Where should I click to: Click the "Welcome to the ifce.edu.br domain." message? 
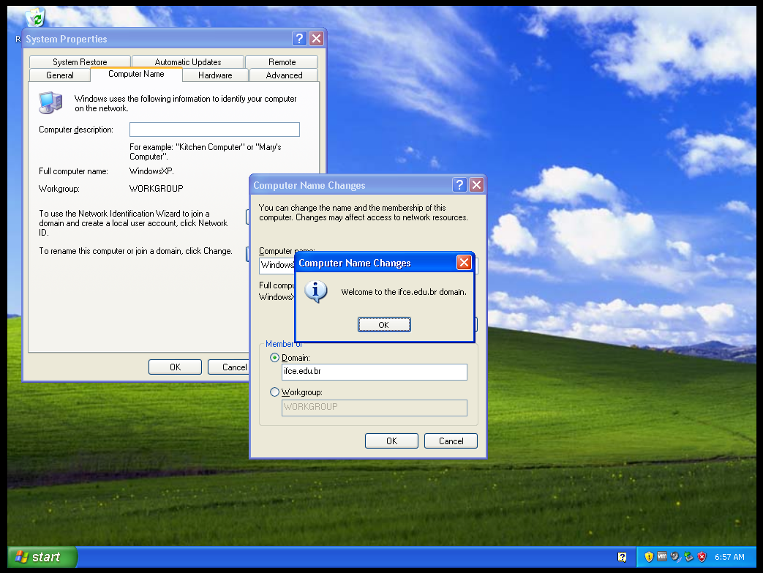[x=404, y=292]
